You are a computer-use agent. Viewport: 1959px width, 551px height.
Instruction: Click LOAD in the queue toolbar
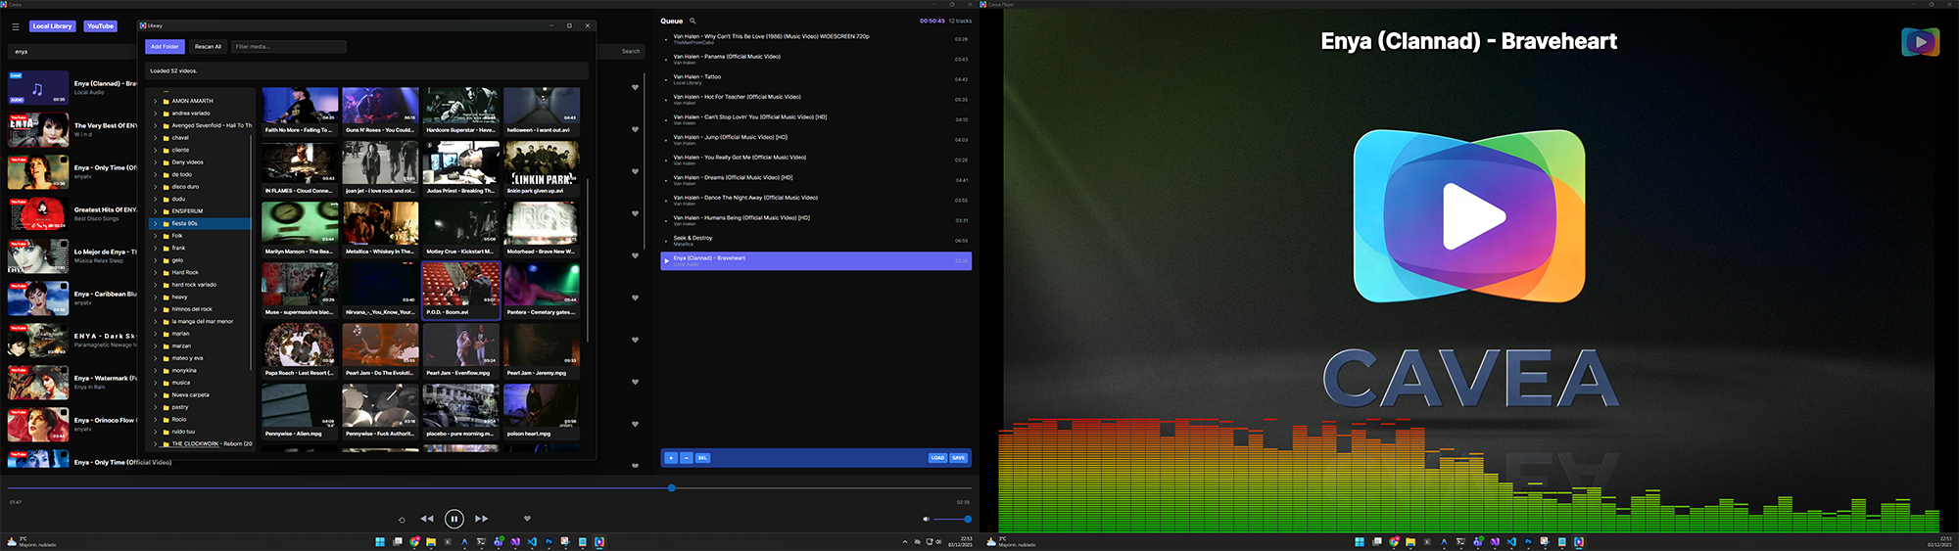(937, 458)
